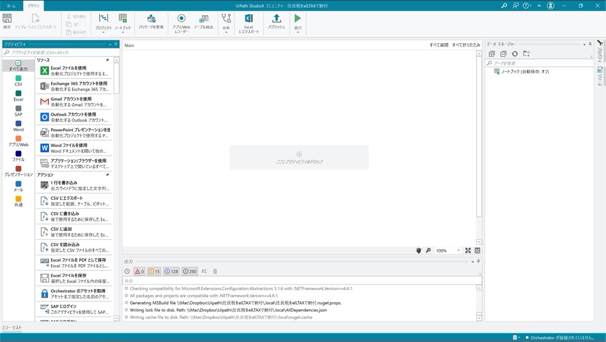The width and height of the screenshot is (606, 342).
Task: Open the user account profile icon
Action: pos(550,6)
